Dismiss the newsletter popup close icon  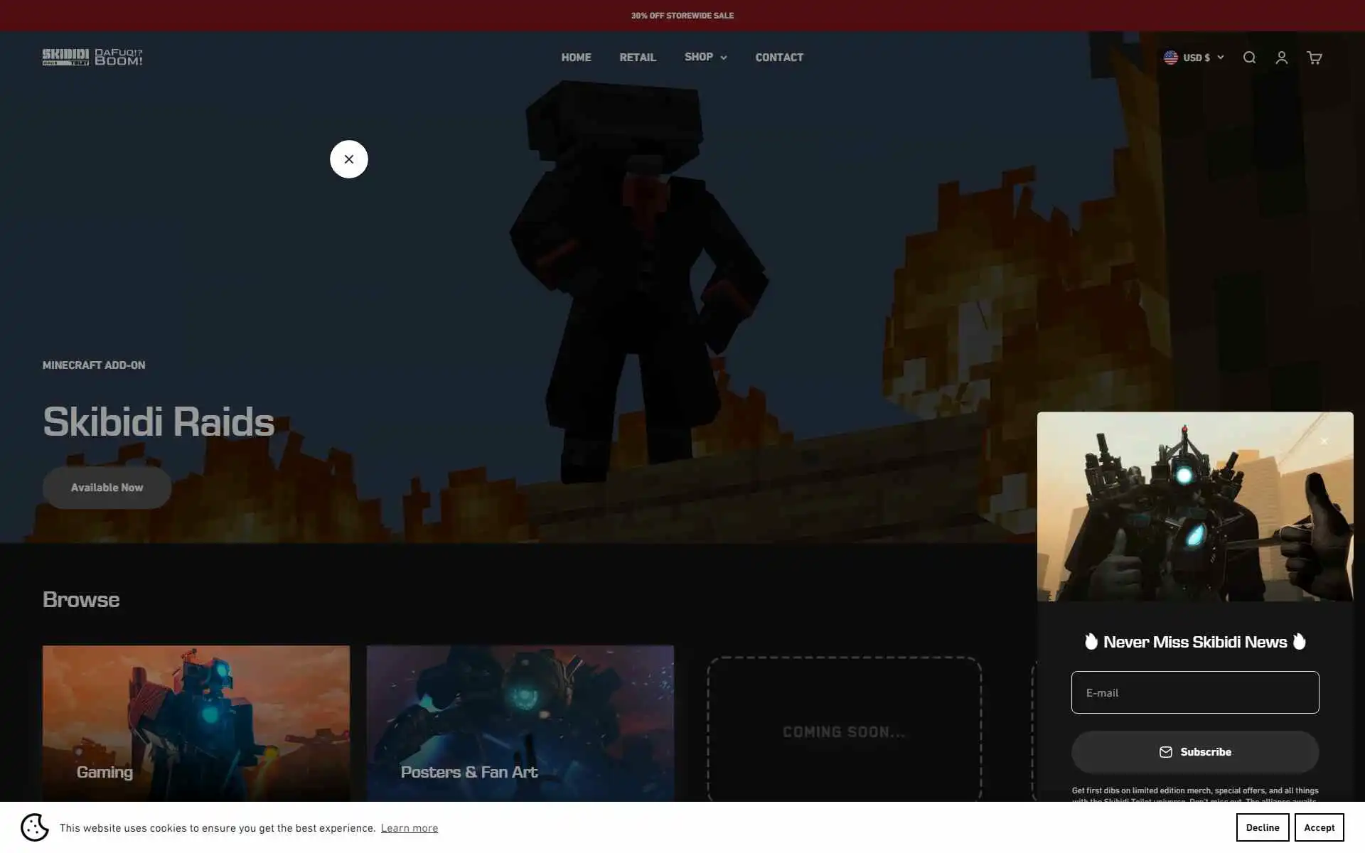pos(1324,441)
